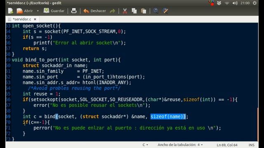The image size is (264, 148).
Task: Open the C language selector in status bar
Action: pos(145,145)
